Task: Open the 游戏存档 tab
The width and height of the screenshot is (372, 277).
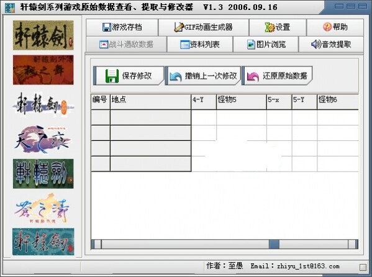Action: (x=122, y=27)
